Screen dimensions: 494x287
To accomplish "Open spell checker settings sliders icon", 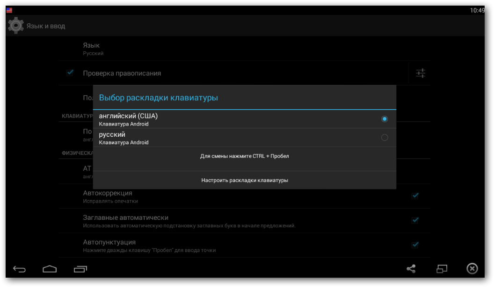I will (x=421, y=73).
